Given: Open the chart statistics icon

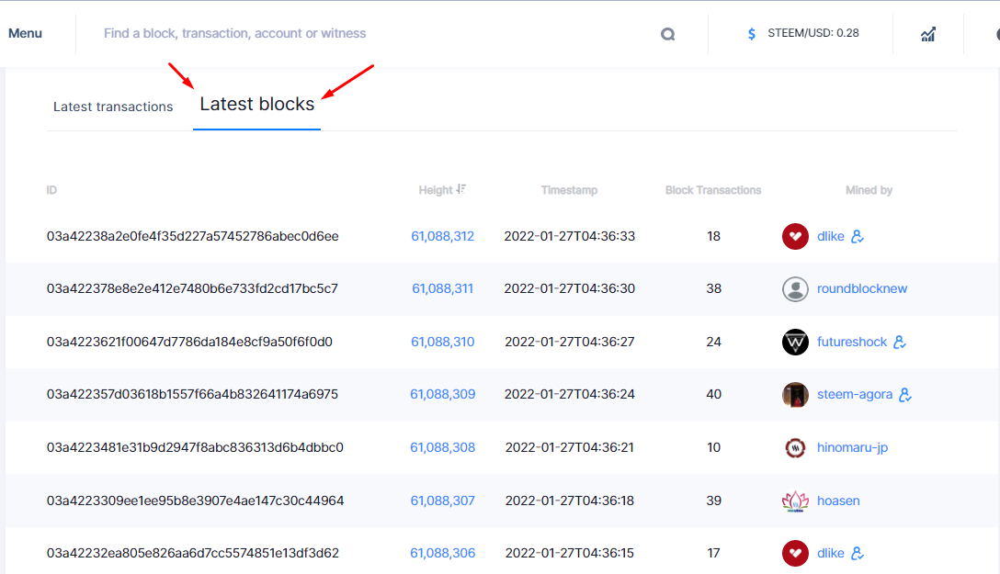Looking at the screenshot, I should 928,34.
